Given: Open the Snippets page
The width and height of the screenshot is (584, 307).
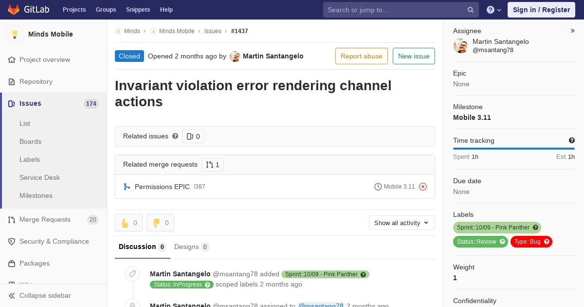Looking at the screenshot, I should (138, 10).
